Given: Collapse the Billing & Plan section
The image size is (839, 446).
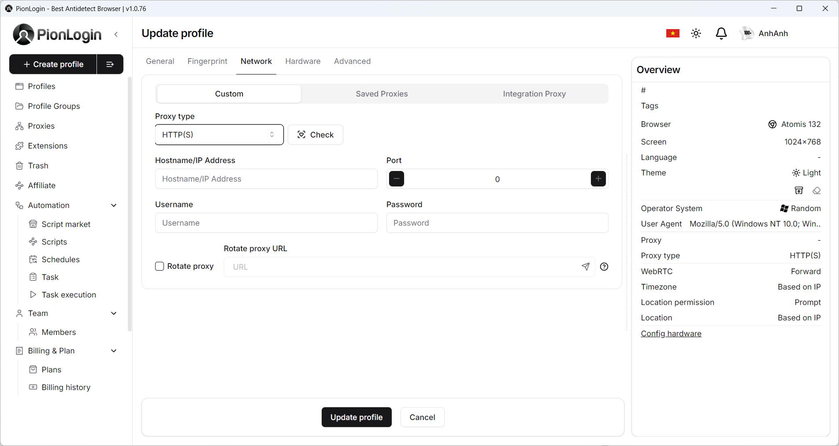Looking at the screenshot, I should 114,351.
